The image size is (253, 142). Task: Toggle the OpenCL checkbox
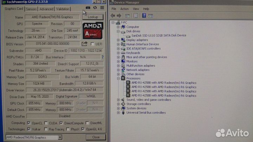tap(29, 123)
